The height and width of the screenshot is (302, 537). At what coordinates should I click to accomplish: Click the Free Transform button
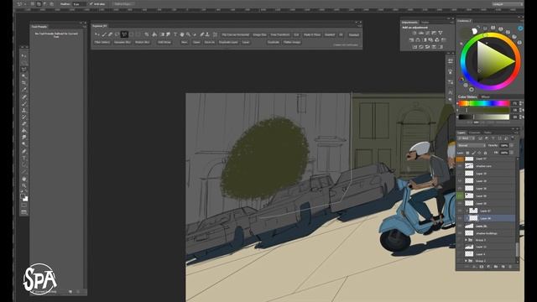pos(280,34)
